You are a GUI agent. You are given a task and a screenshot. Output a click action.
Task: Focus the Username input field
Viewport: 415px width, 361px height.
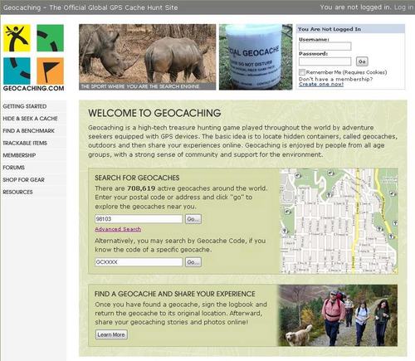click(325, 46)
